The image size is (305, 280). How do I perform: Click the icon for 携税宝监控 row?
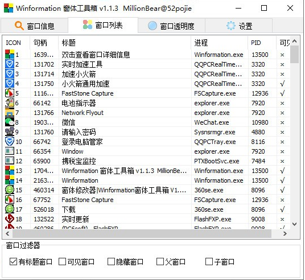(x=10, y=160)
